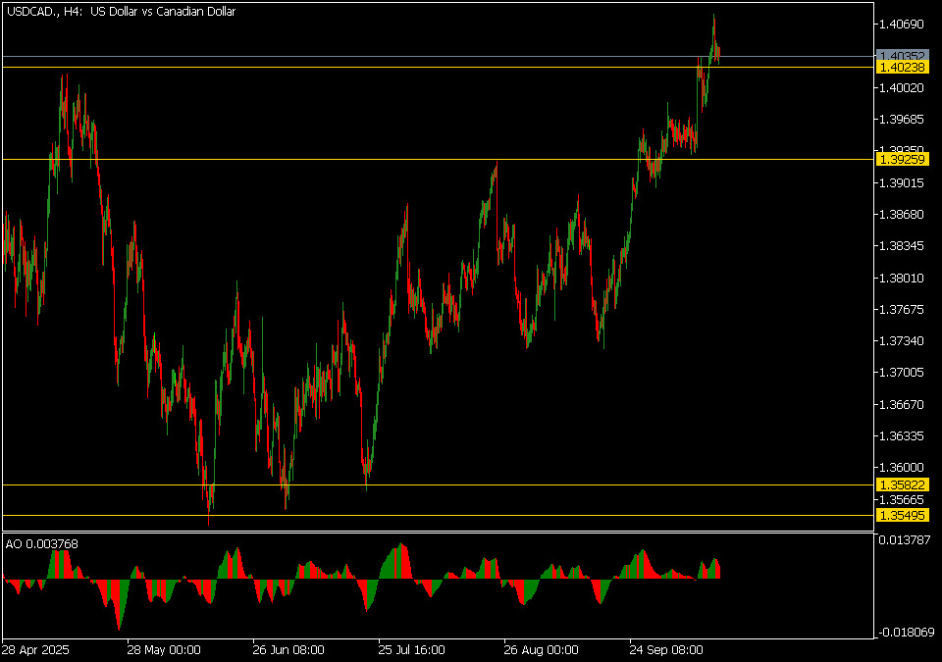Click the -0.018069 AO scale value
Image resolution: width=942 pixels, height=662 pixels.
point(905,633)
